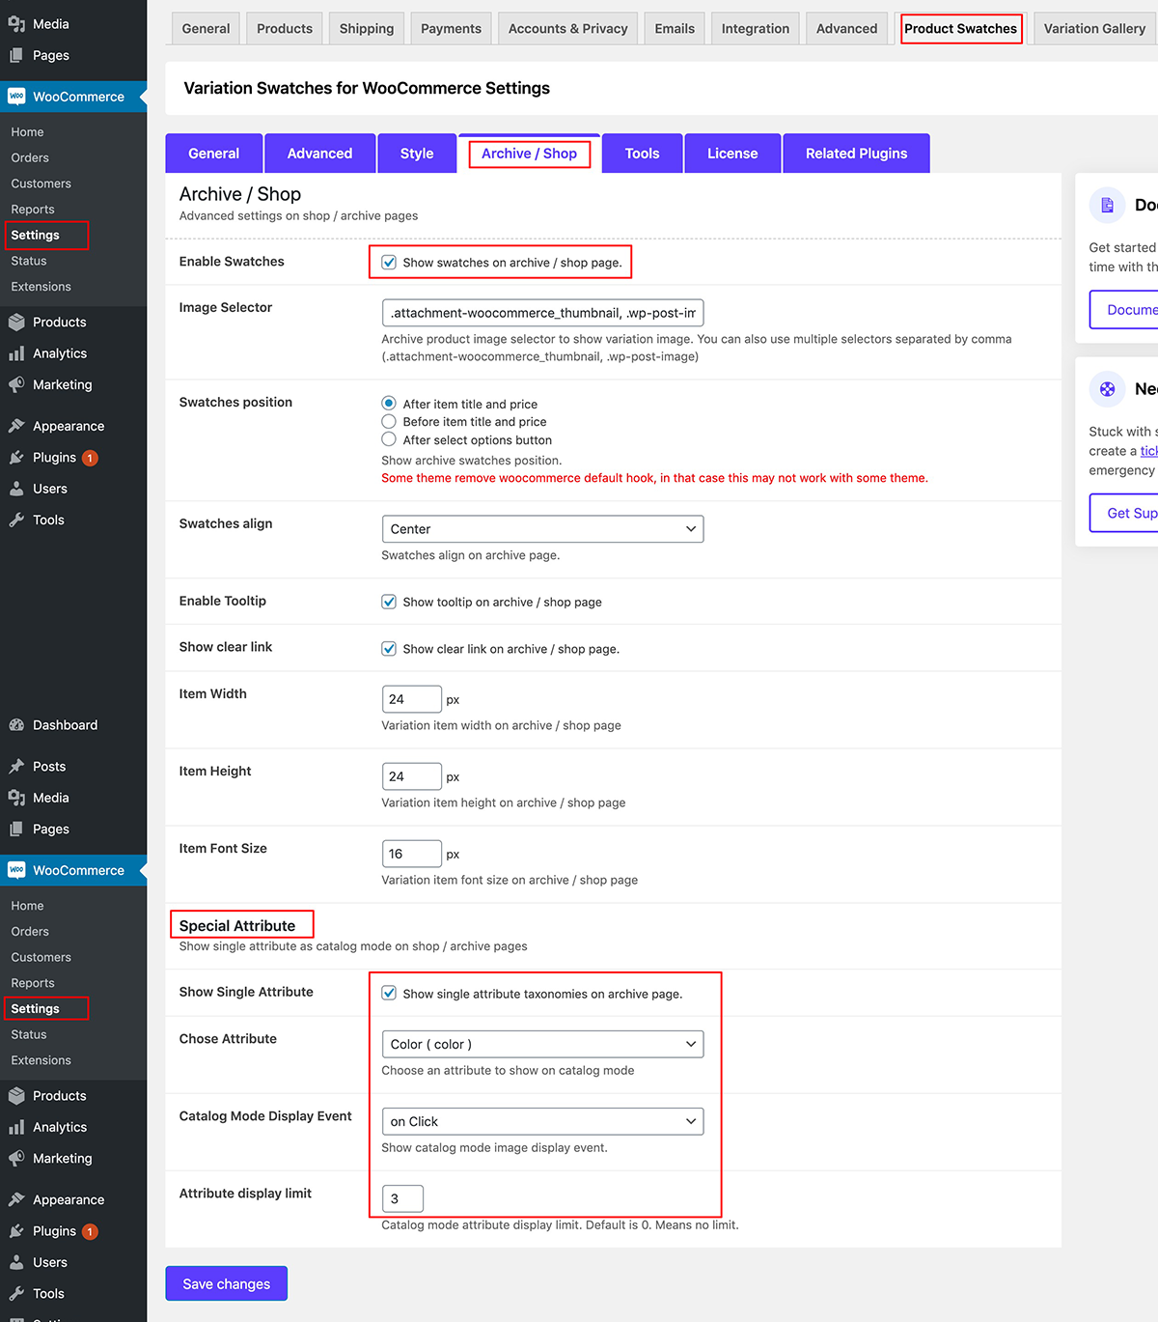Open the Swatches align dropdown showing Center
1158x1322 pixels.
(x=542, y=529)
